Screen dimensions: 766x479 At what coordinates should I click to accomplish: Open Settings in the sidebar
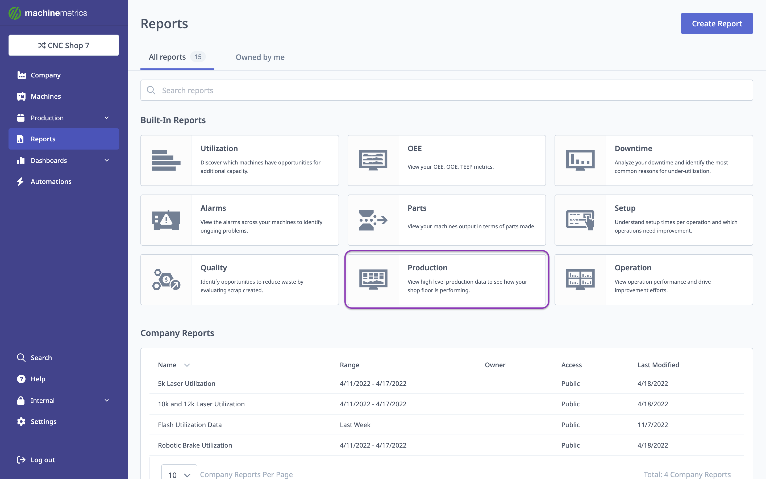point(64,422)
